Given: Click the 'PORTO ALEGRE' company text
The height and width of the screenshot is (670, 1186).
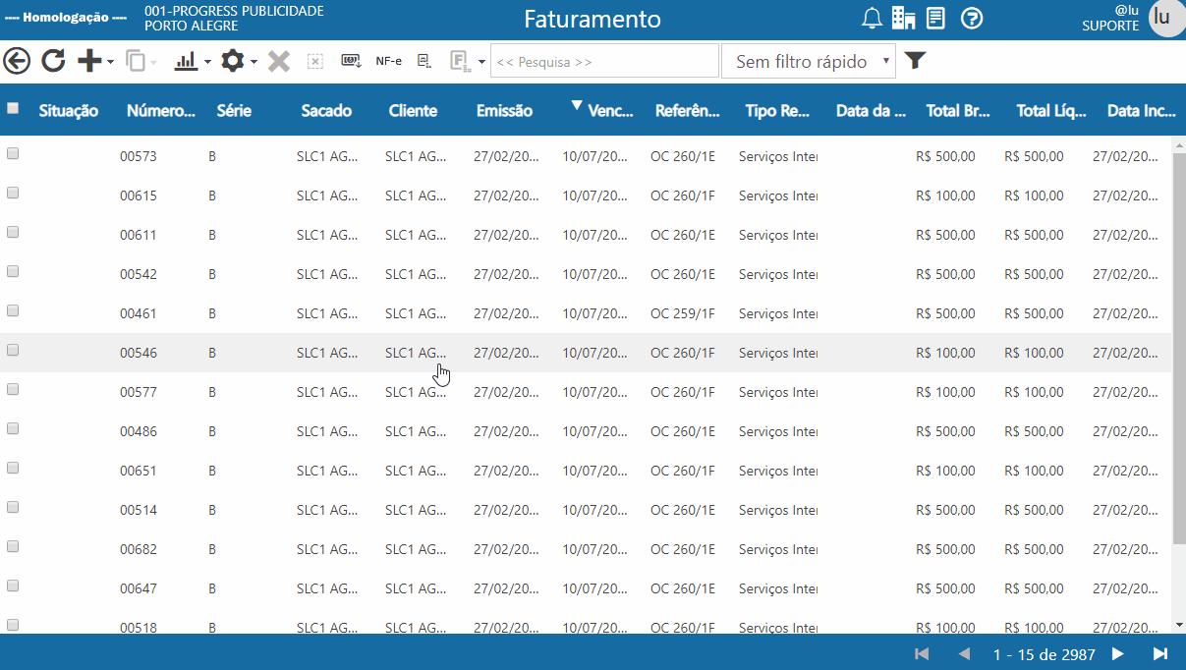Looking at the screenshot, I should point(192,27).
